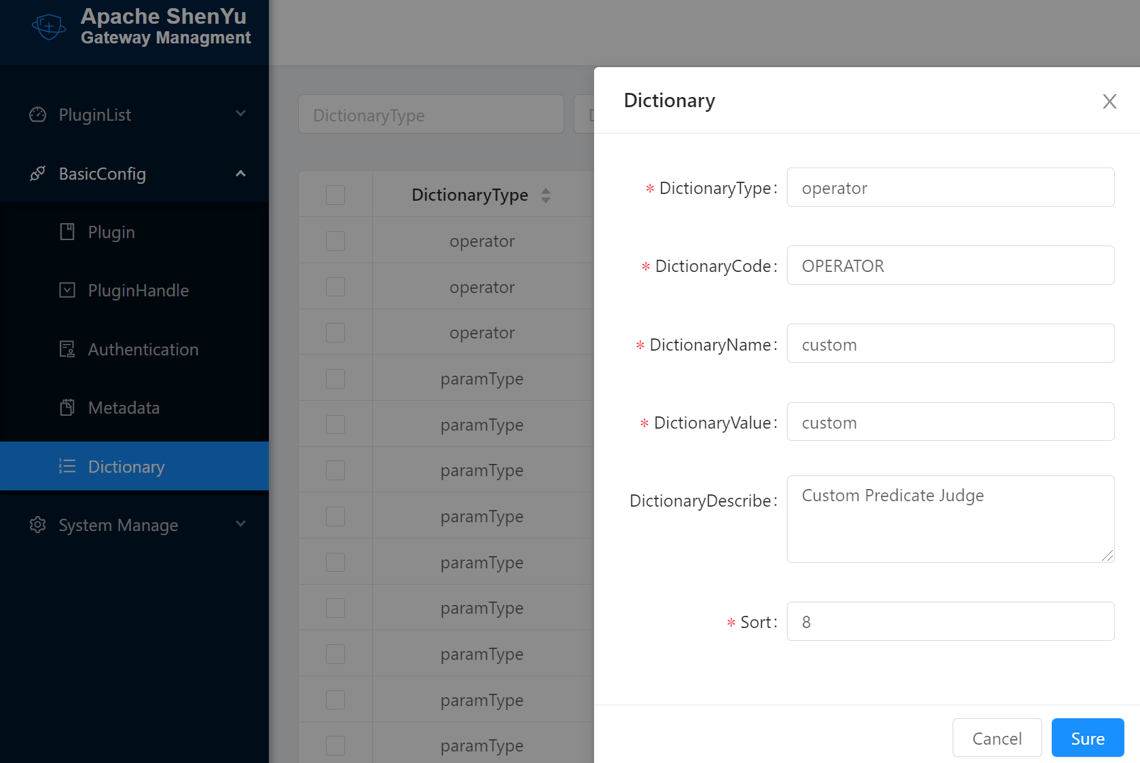Click the Cancel button

[x=996, y=738]
